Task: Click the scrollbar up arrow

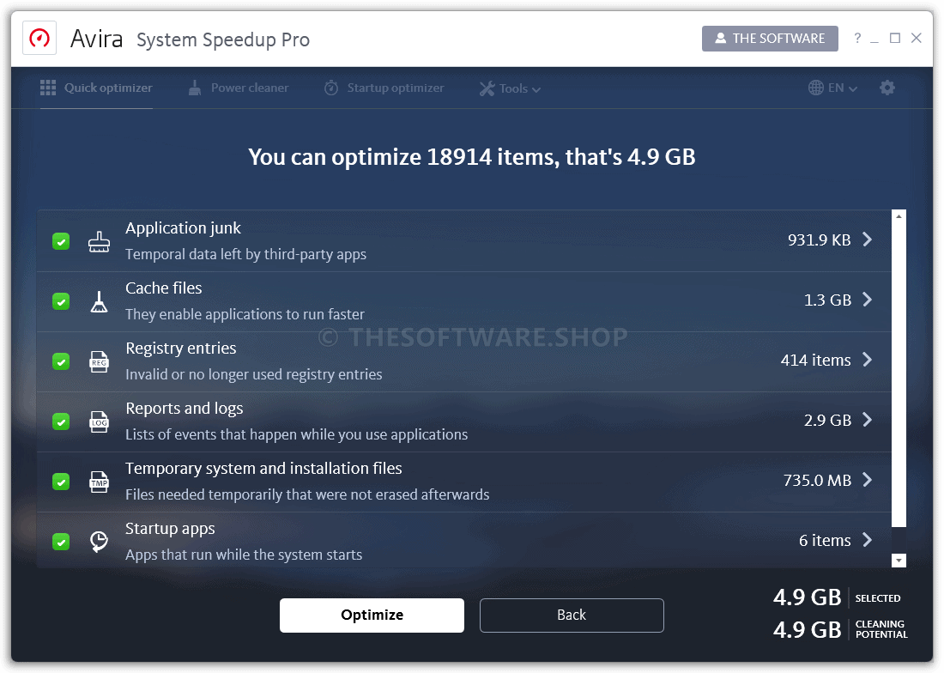Action: coord(899,216)
